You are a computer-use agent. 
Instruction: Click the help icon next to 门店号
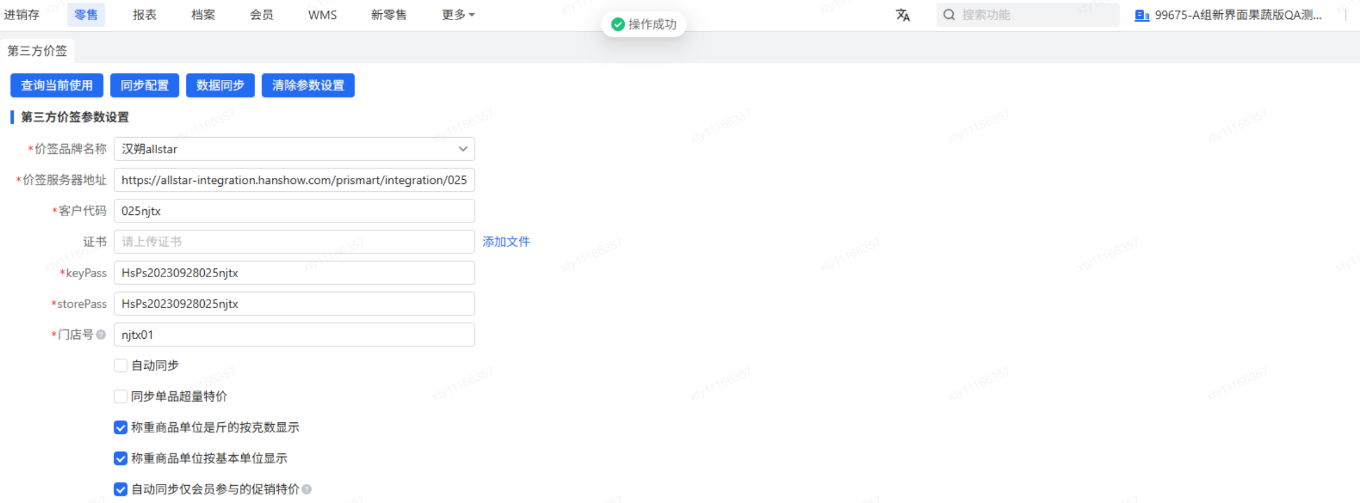[x=101, y=335]
